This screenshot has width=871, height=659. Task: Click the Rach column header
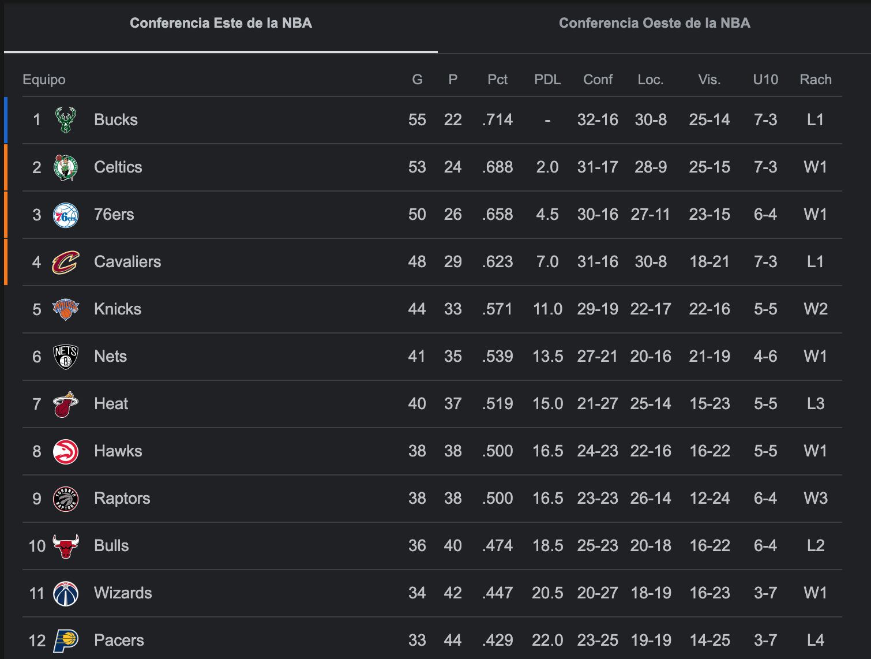(x=815, y=80)
